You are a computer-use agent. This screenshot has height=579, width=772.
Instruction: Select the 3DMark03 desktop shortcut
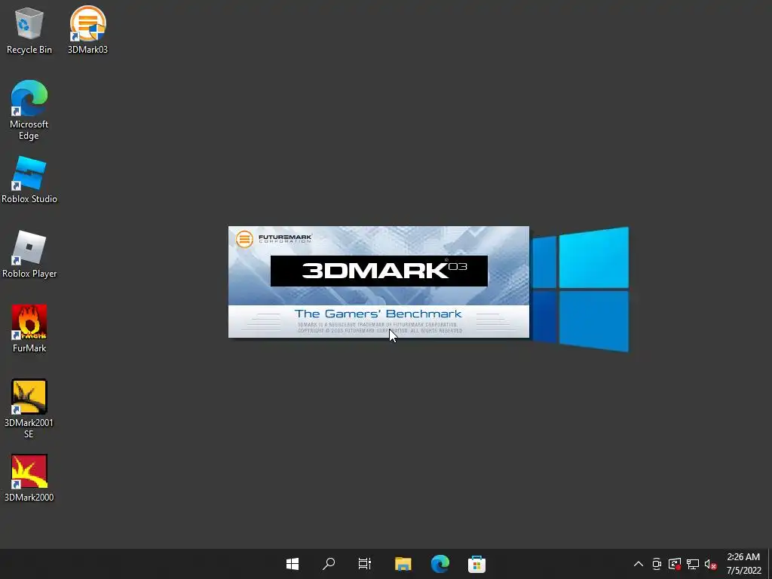[87, 30]
